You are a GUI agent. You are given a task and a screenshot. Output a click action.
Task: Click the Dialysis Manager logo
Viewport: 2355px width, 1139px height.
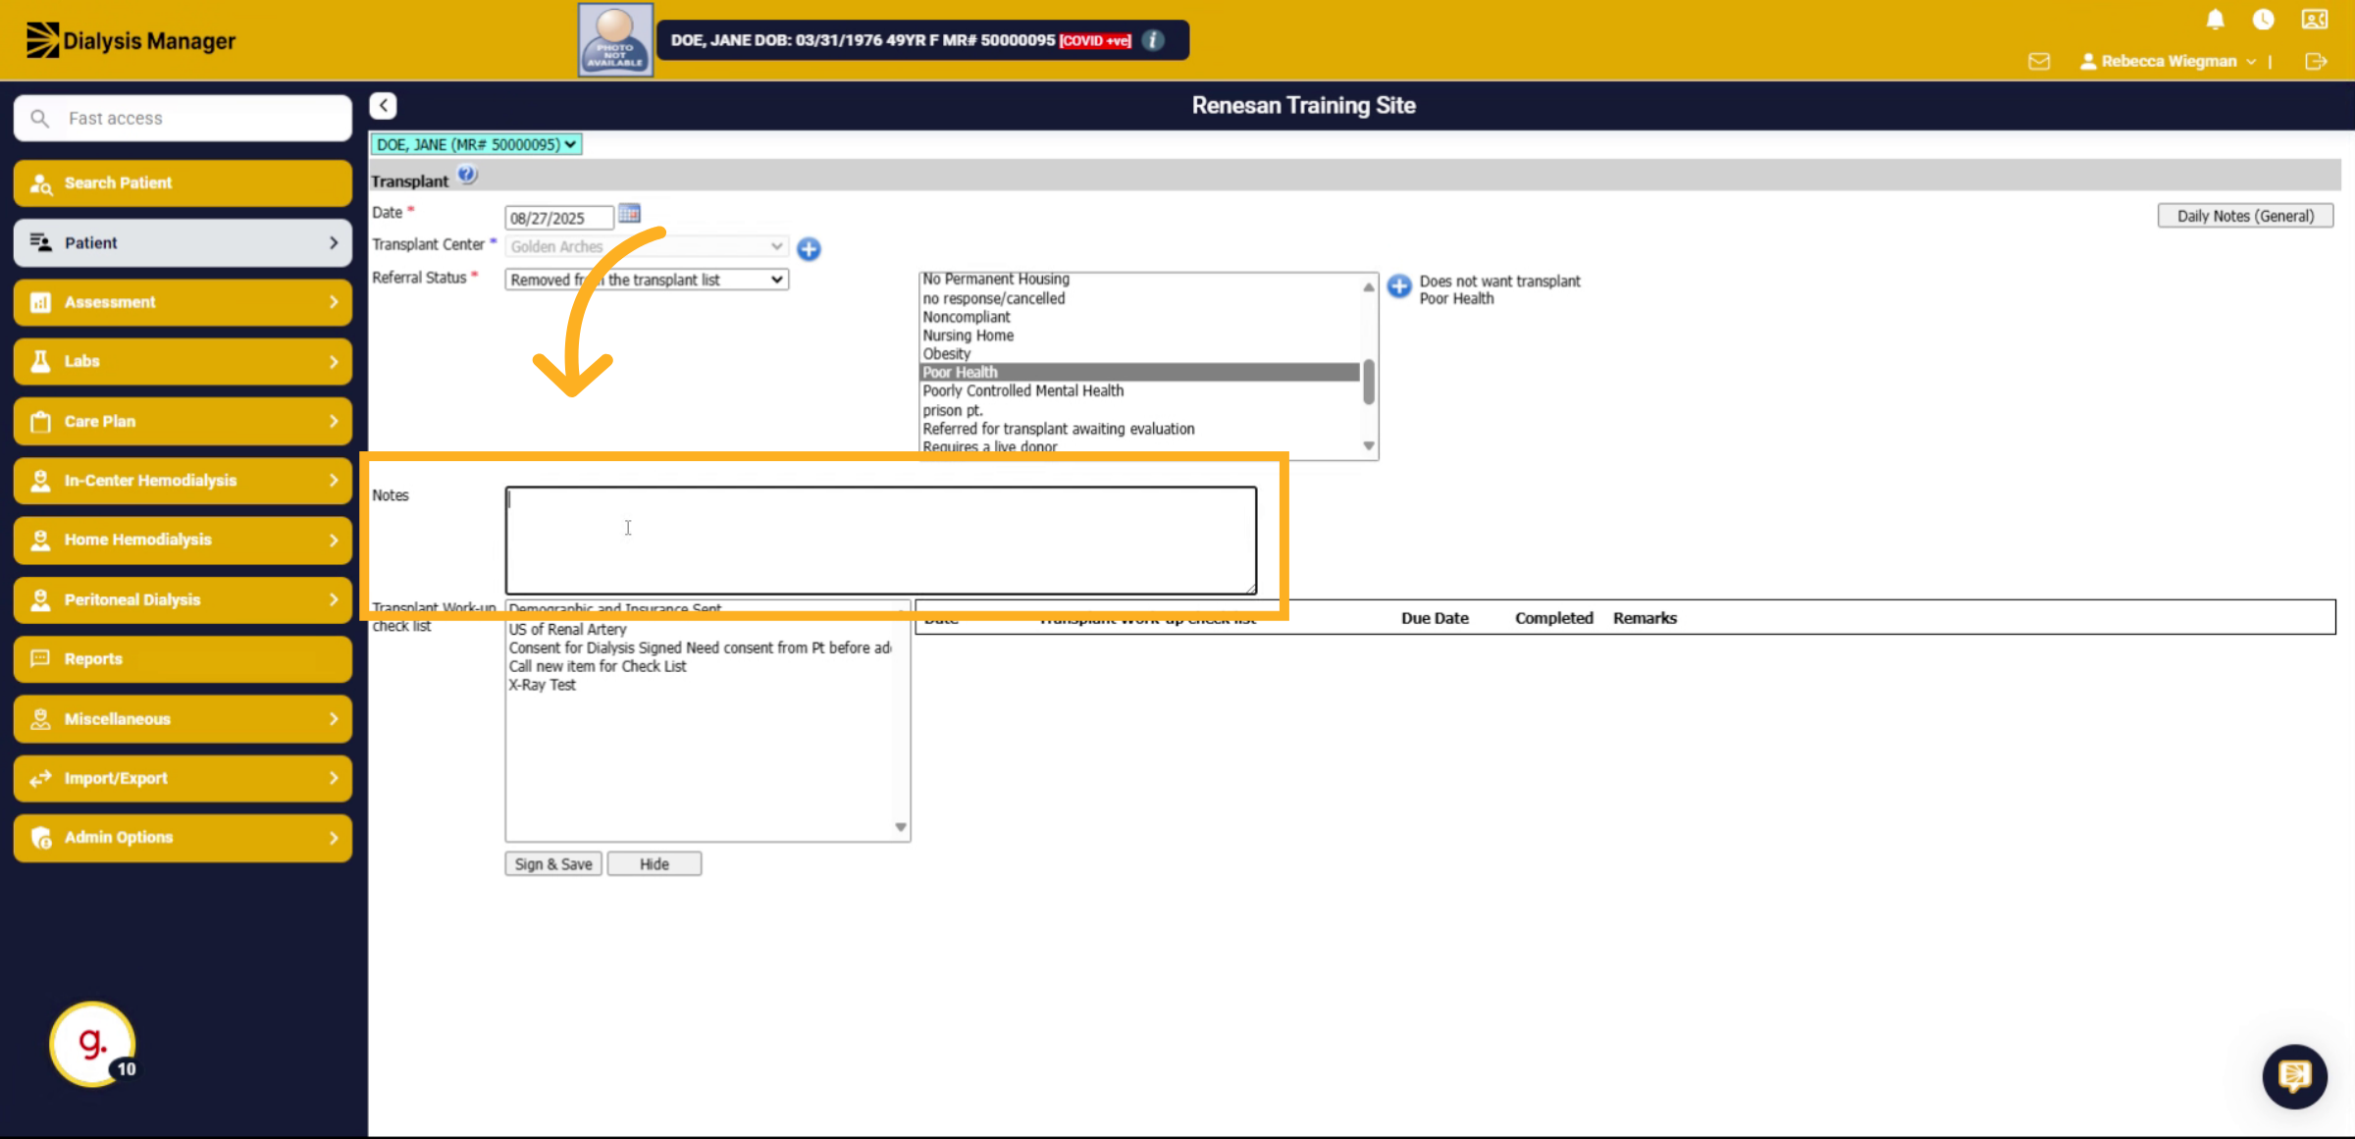[x=131, y=40]
